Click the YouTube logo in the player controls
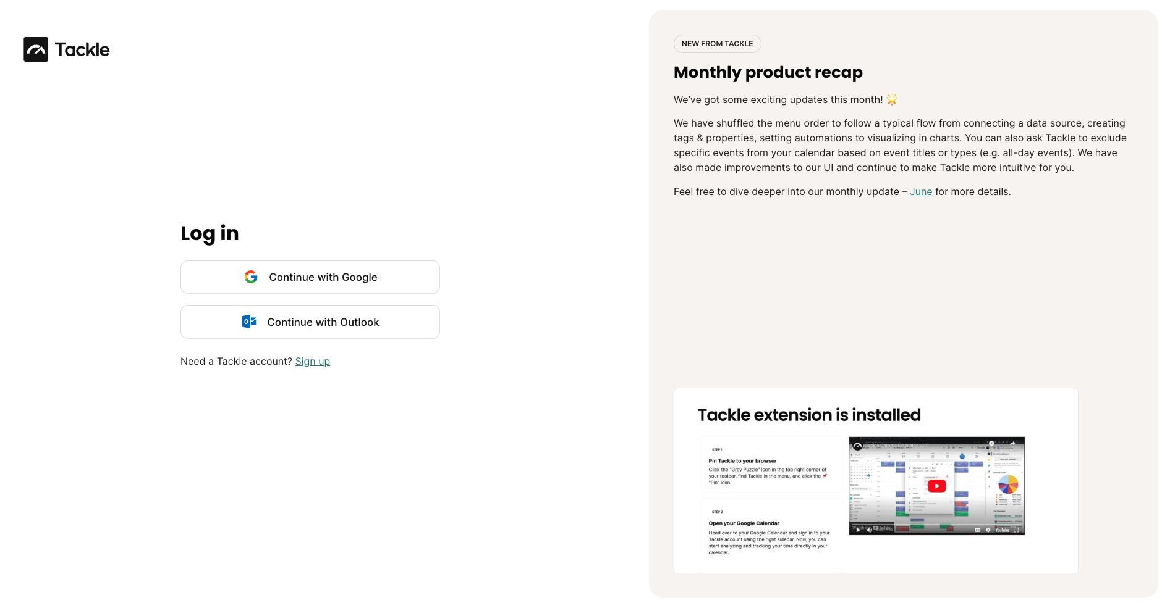The image size is (1162, 603). [x=1003, y=530]
